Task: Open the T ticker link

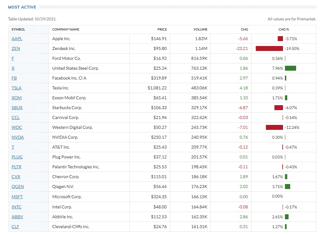Action: 13,147
